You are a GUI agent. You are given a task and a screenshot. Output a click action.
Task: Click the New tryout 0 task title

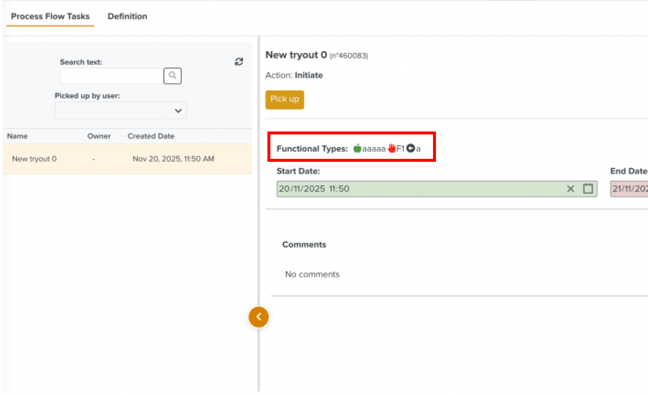point(296,55)
